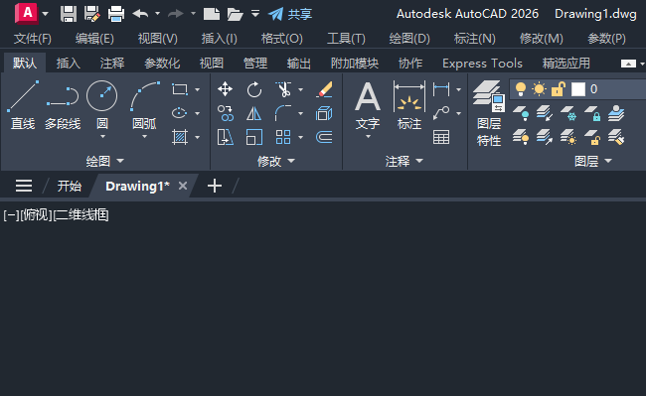
Task: Click the [二维线框] visual style control
Action: [x=81, y=215]
